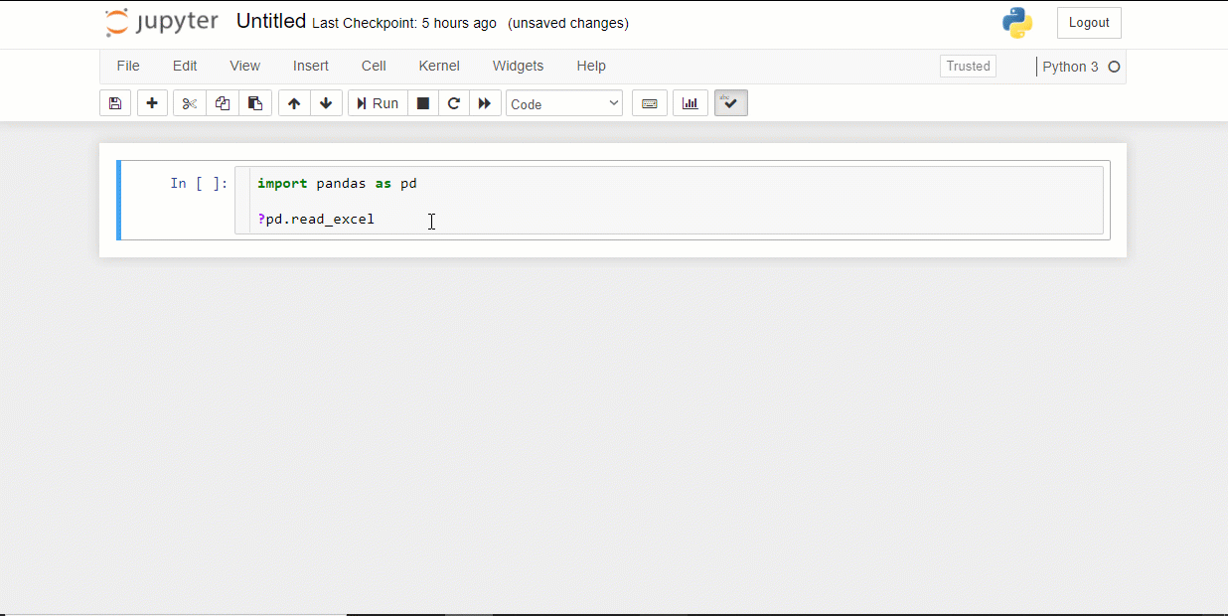Move selected cell up arrow
The image size is (1228, 616).
tap(294, 103)
